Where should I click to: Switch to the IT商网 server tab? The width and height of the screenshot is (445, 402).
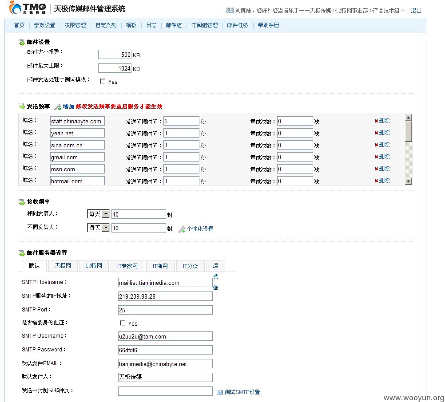(160, 266)
